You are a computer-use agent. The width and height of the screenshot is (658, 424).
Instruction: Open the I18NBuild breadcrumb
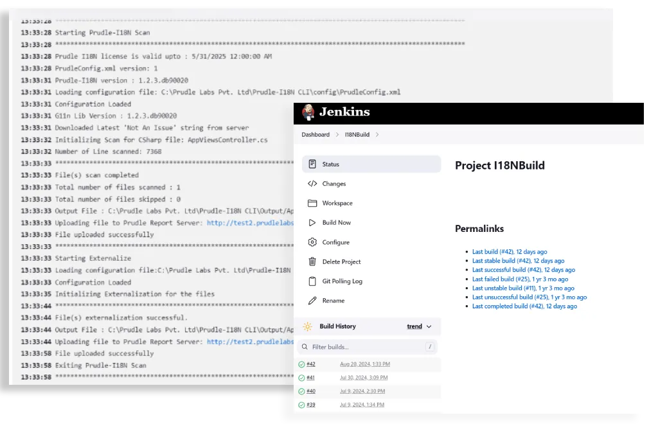tap(357, 135)
